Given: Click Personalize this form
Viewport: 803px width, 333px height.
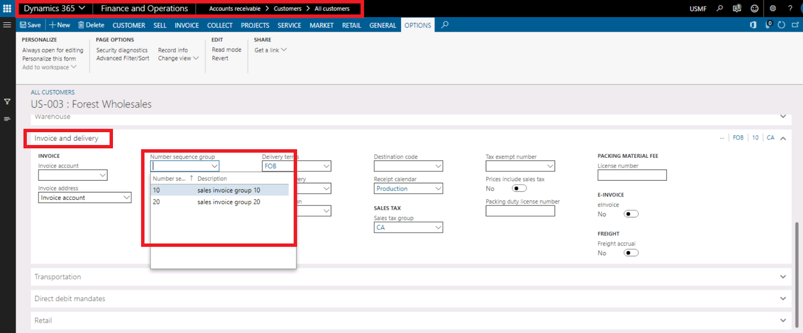Looking at the screenshot, I should 49,59.
